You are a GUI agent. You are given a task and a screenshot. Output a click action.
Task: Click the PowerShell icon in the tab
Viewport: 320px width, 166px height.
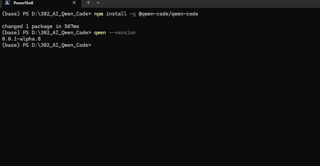(x=8, y=3)
